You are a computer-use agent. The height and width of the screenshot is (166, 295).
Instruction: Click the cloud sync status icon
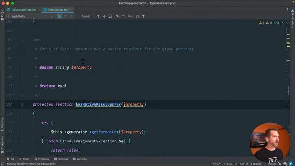285,164
